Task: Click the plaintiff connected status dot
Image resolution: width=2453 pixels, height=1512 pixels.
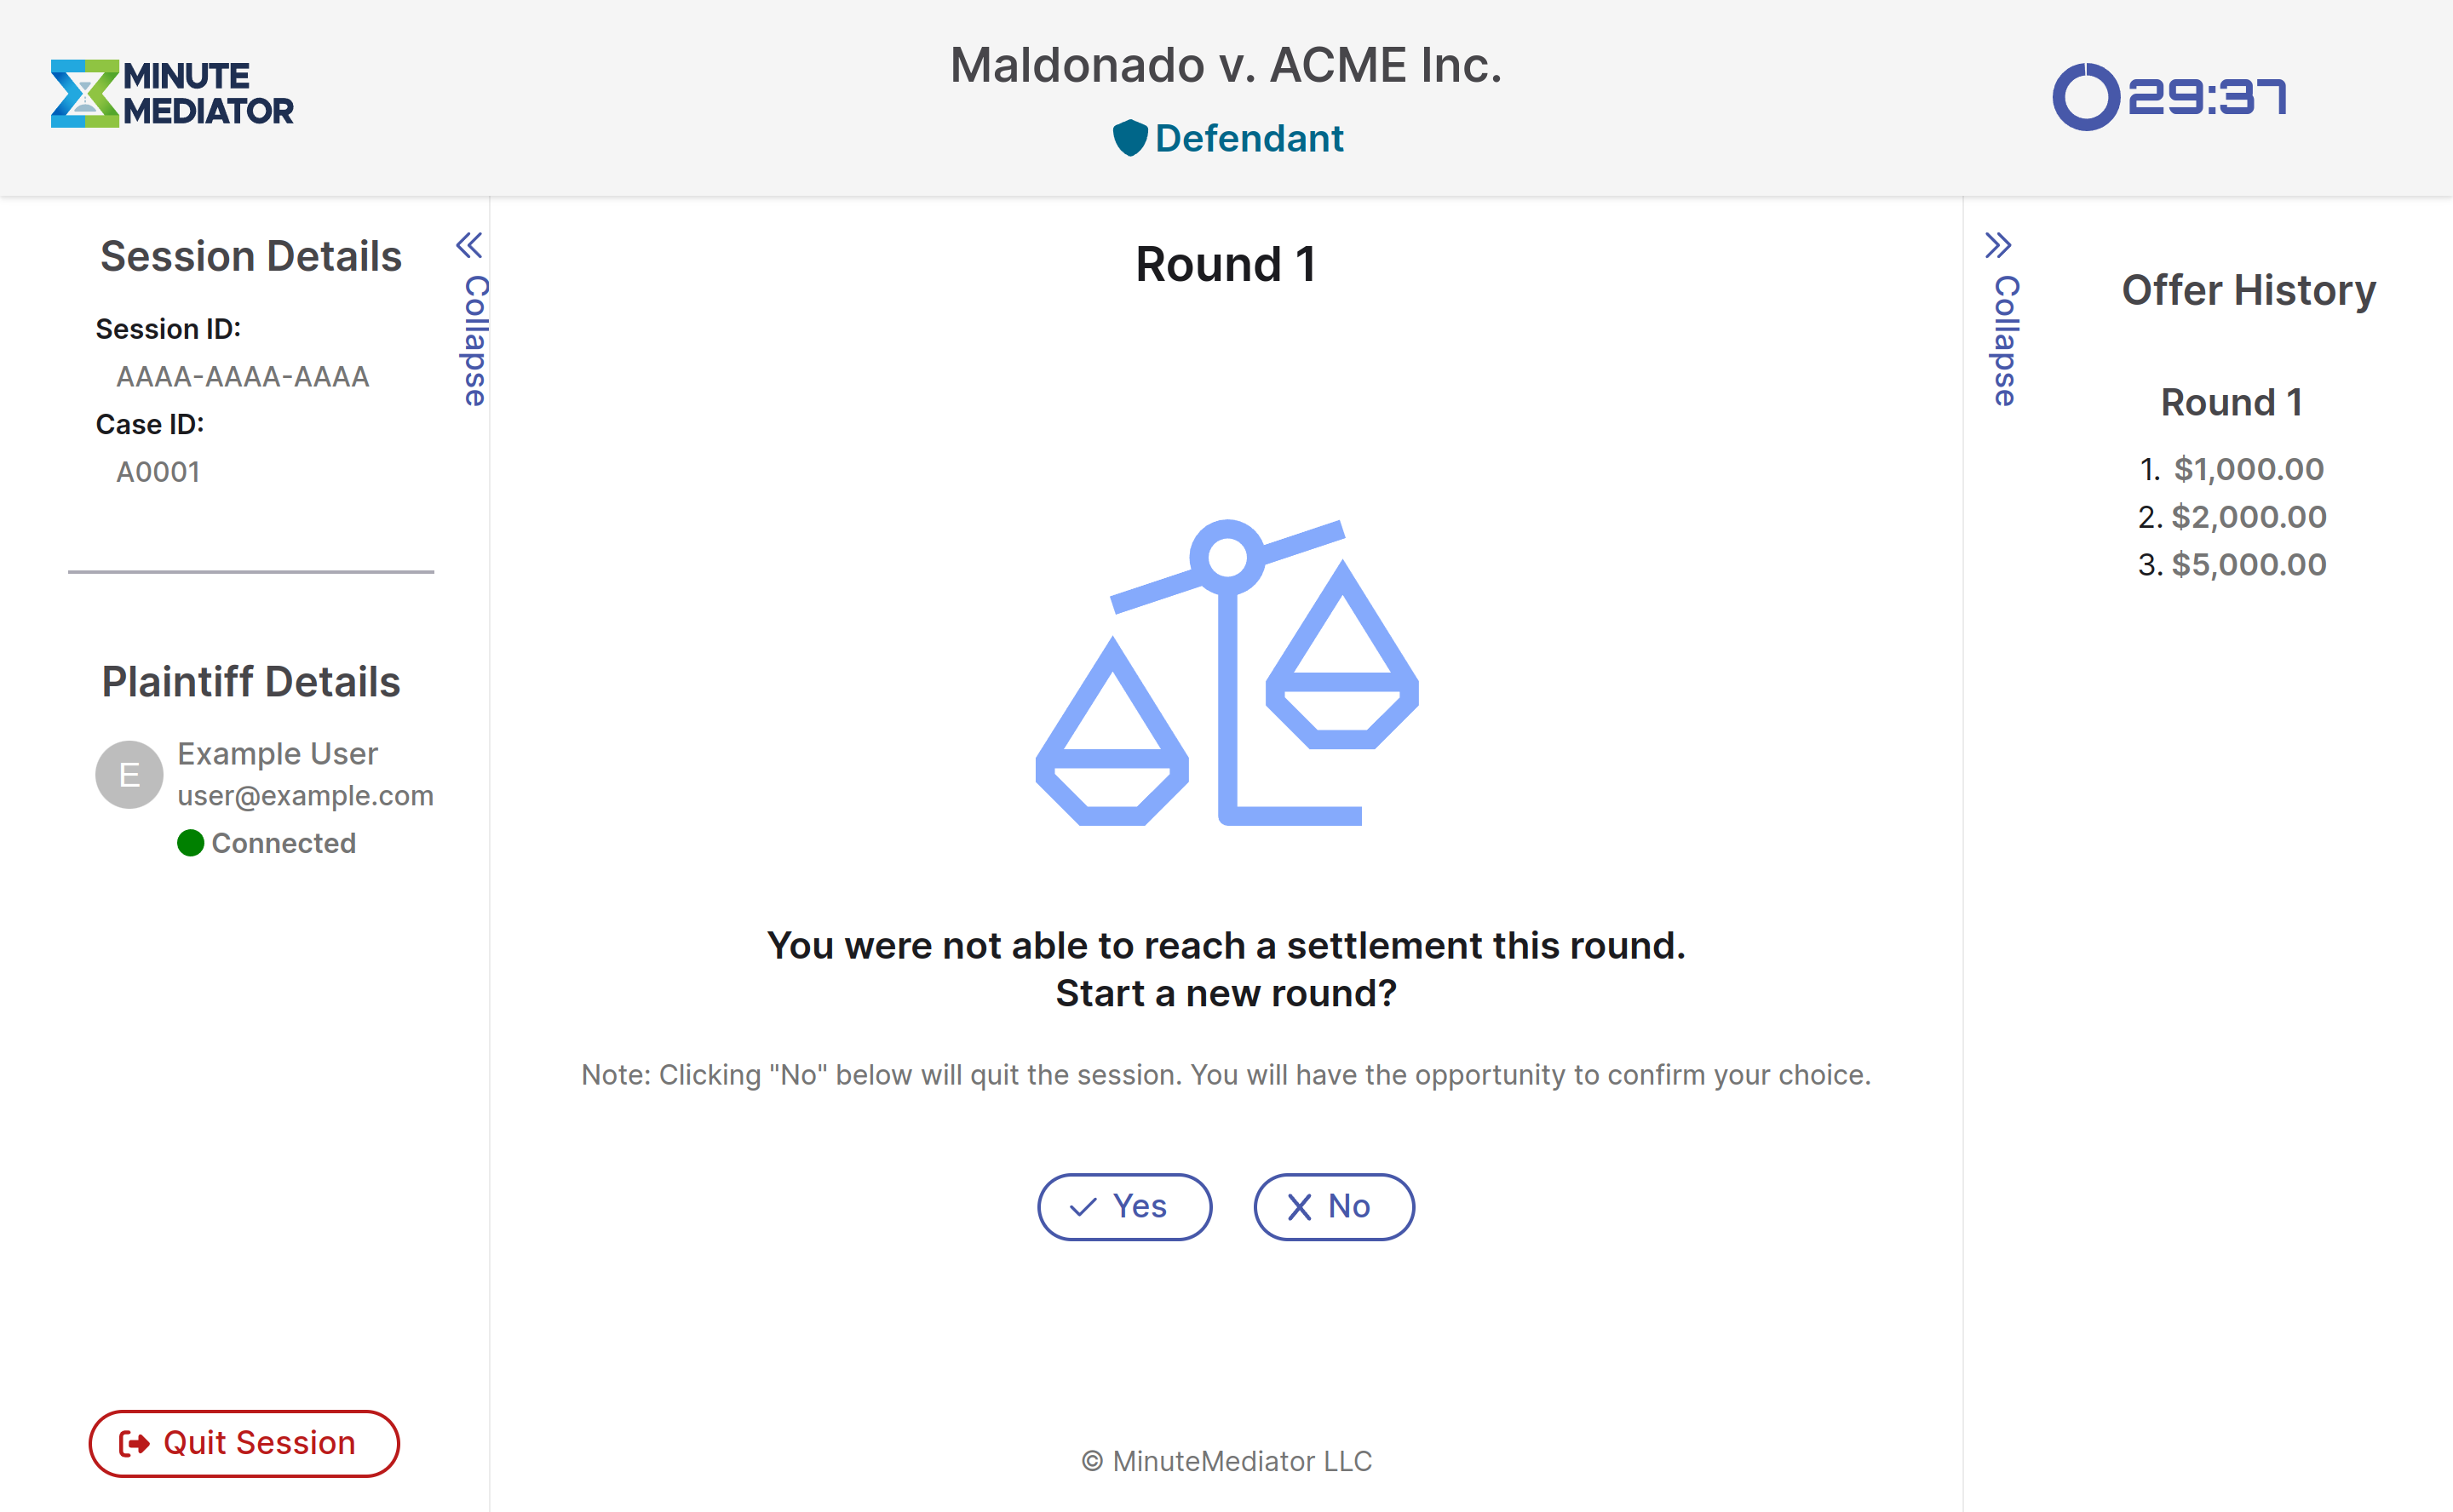Action: coord(191,843)
